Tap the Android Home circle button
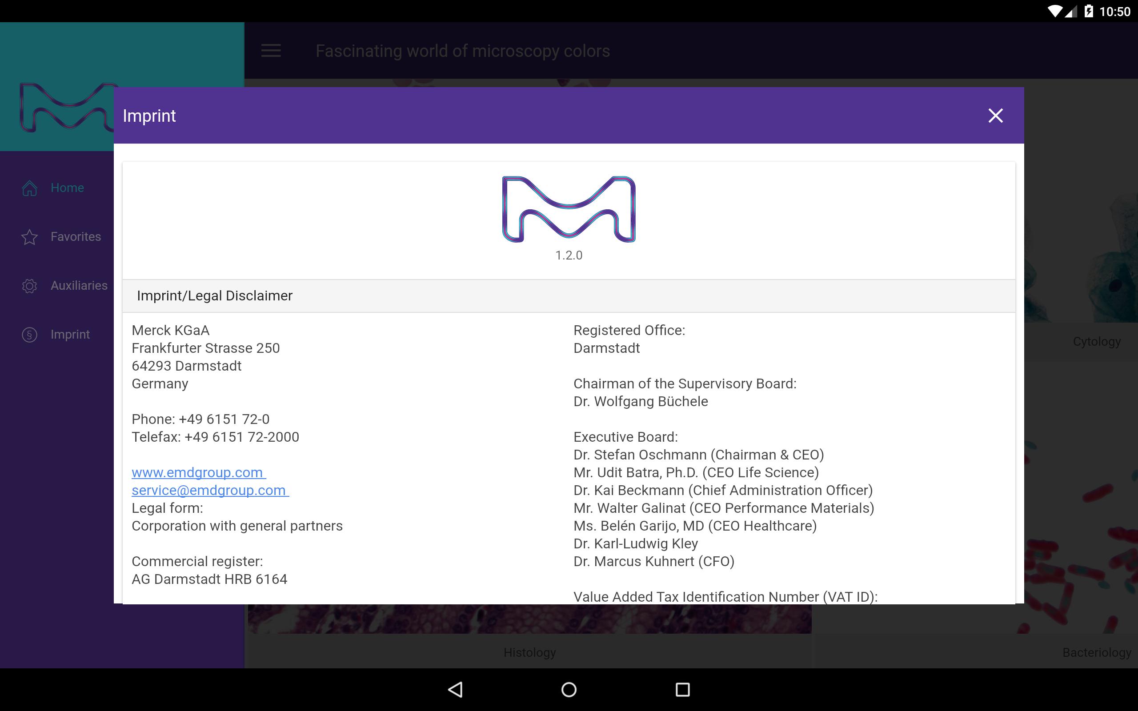This screenshot has height=711, width=1138. click(569, 689)
